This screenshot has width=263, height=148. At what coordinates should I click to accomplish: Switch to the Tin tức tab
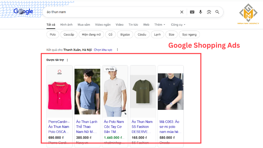tap(133, 25)
